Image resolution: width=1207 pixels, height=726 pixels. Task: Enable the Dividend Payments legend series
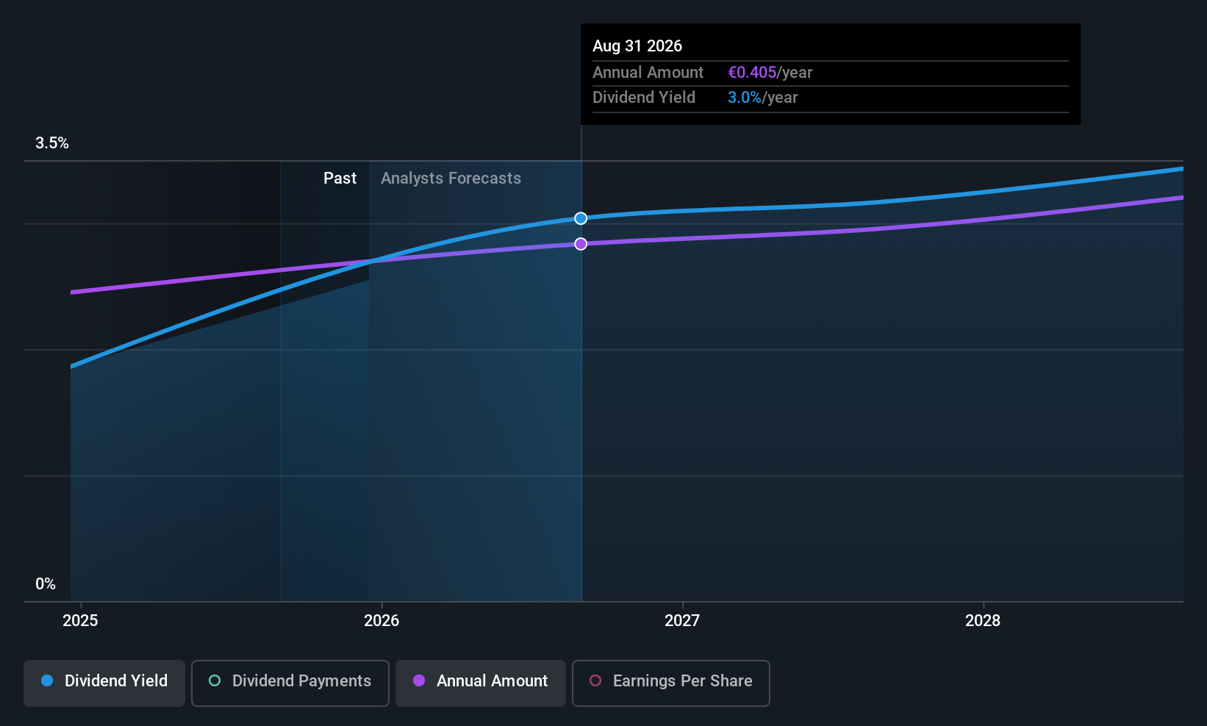(290, 683)
